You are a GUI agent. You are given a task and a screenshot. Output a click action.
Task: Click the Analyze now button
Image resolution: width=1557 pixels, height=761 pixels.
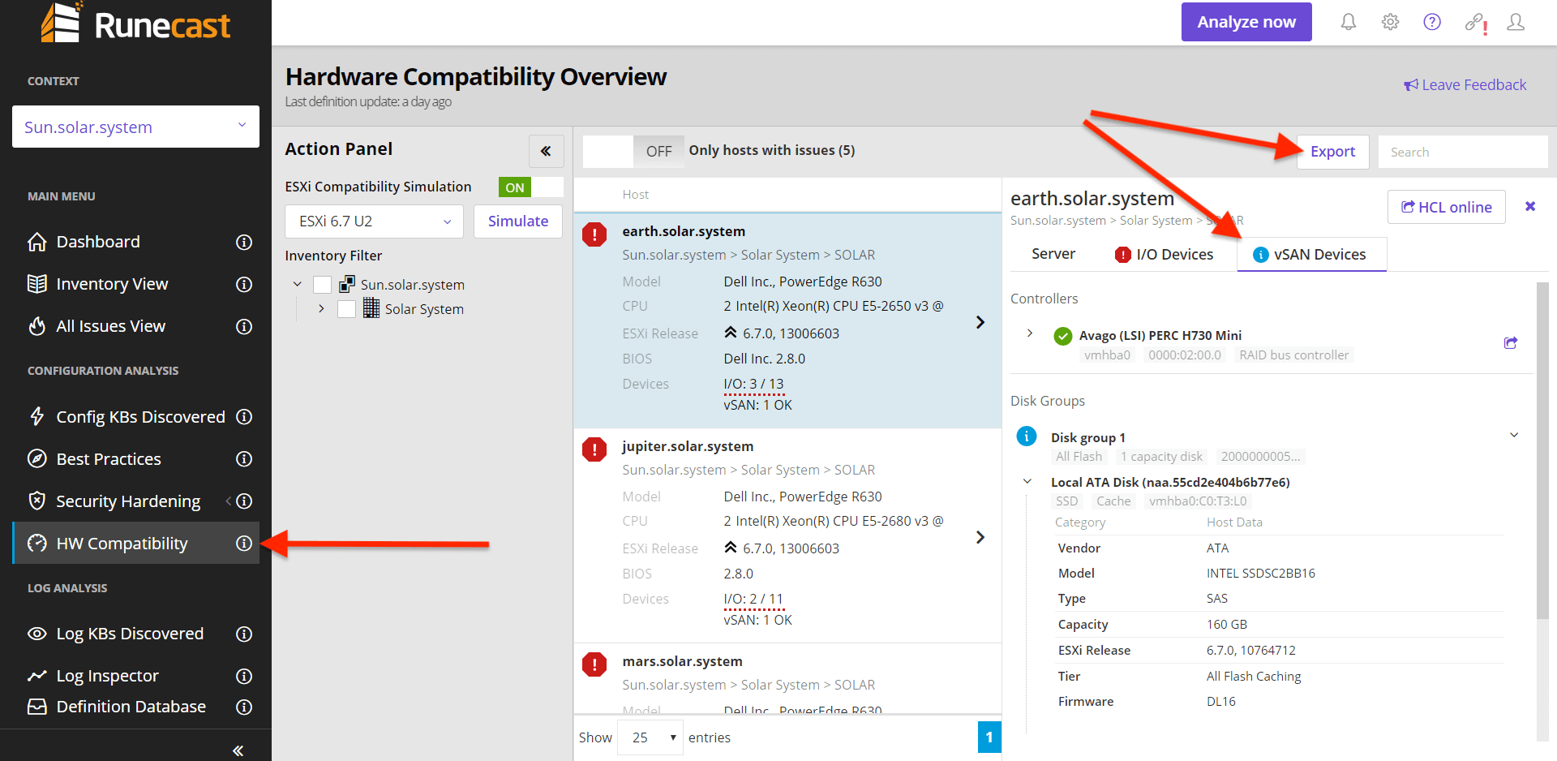pos(1246,22)
